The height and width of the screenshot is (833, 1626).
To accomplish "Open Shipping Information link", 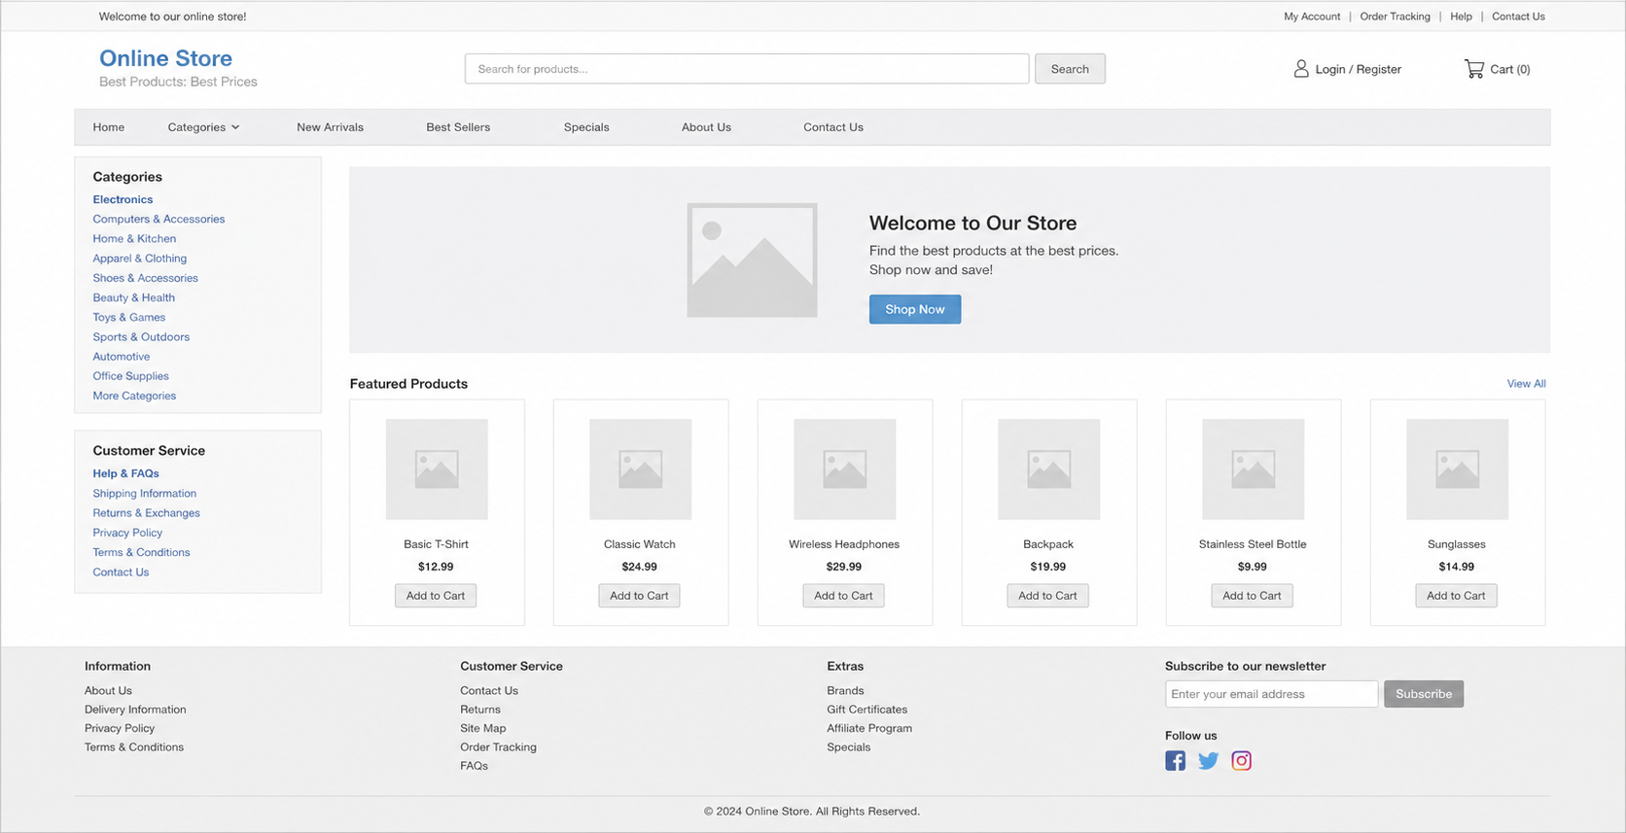I will coord(144,494).
